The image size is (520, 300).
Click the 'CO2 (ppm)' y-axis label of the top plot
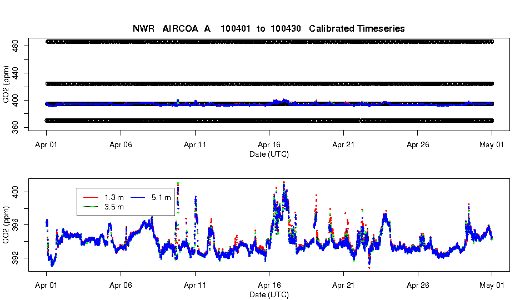point(6,84)
